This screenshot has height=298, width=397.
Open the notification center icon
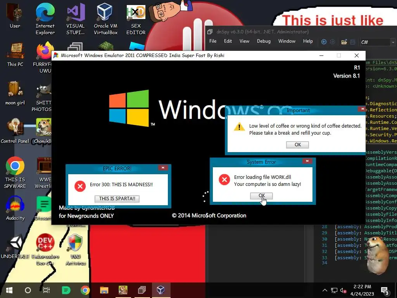click(x=385, y=291)
